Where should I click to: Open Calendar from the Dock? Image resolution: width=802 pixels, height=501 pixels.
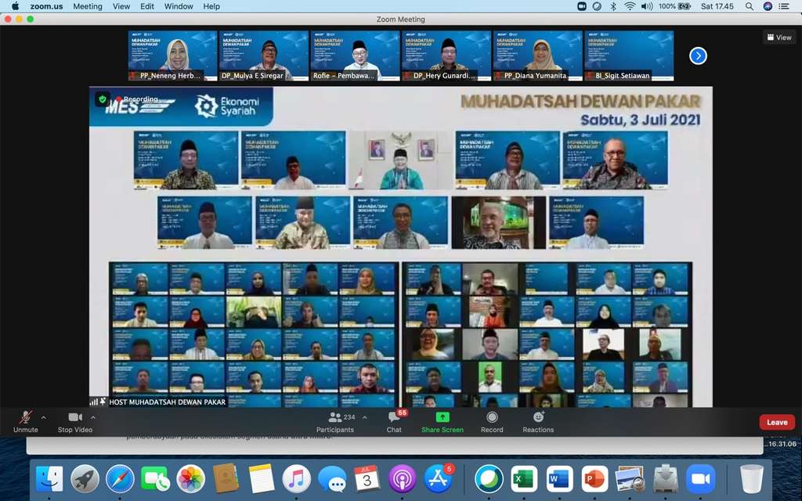coord(367,480)
